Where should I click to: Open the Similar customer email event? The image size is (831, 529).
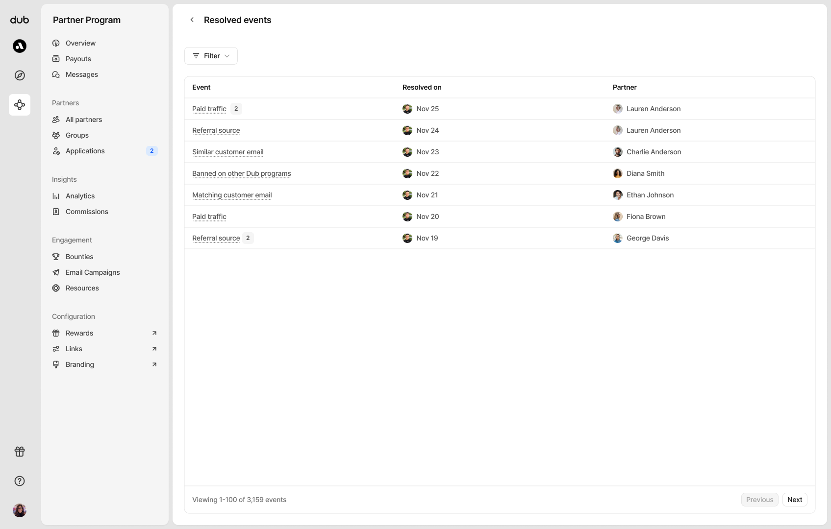click(x=227, y=152)
